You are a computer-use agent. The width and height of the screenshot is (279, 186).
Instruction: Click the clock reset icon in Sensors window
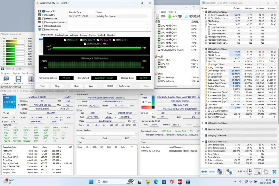[249, 172]
